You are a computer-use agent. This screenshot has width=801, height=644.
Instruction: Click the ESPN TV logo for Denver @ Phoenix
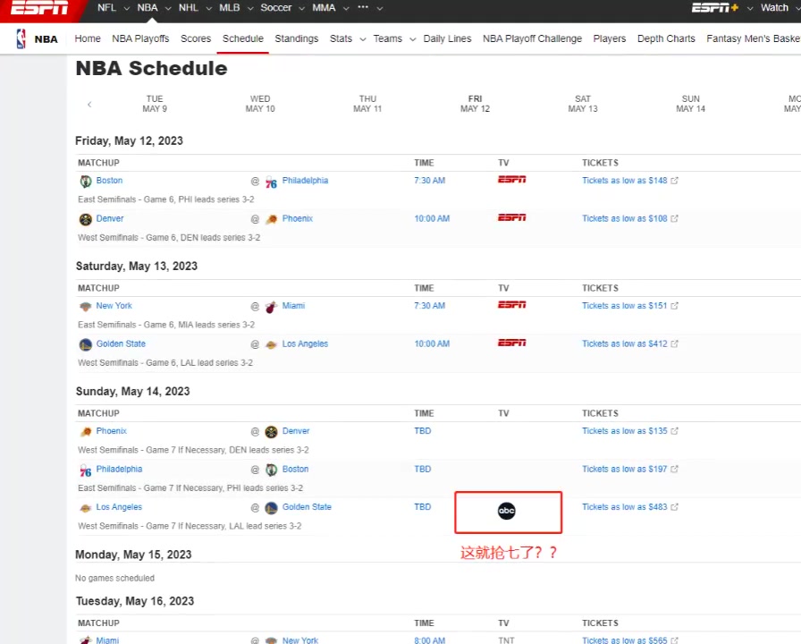[x=512, y=217]
